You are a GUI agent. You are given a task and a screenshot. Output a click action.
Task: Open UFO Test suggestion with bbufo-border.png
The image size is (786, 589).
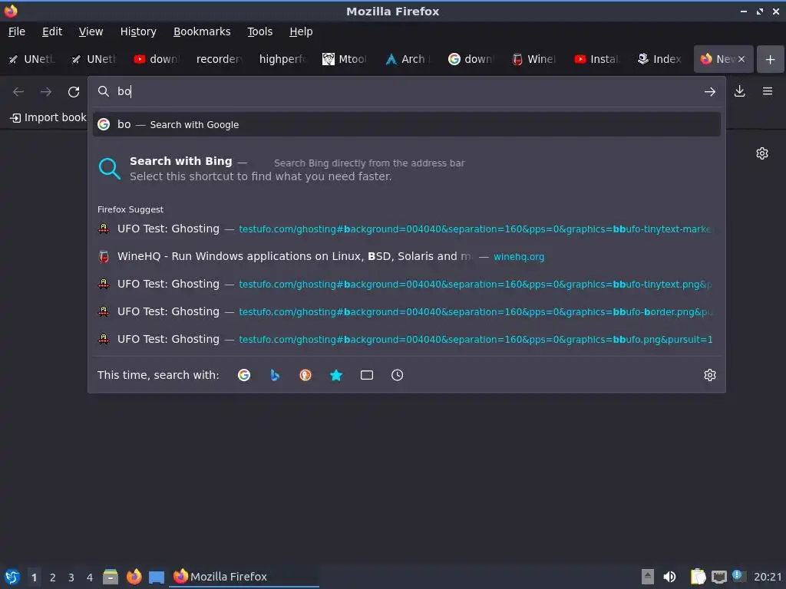407,311
